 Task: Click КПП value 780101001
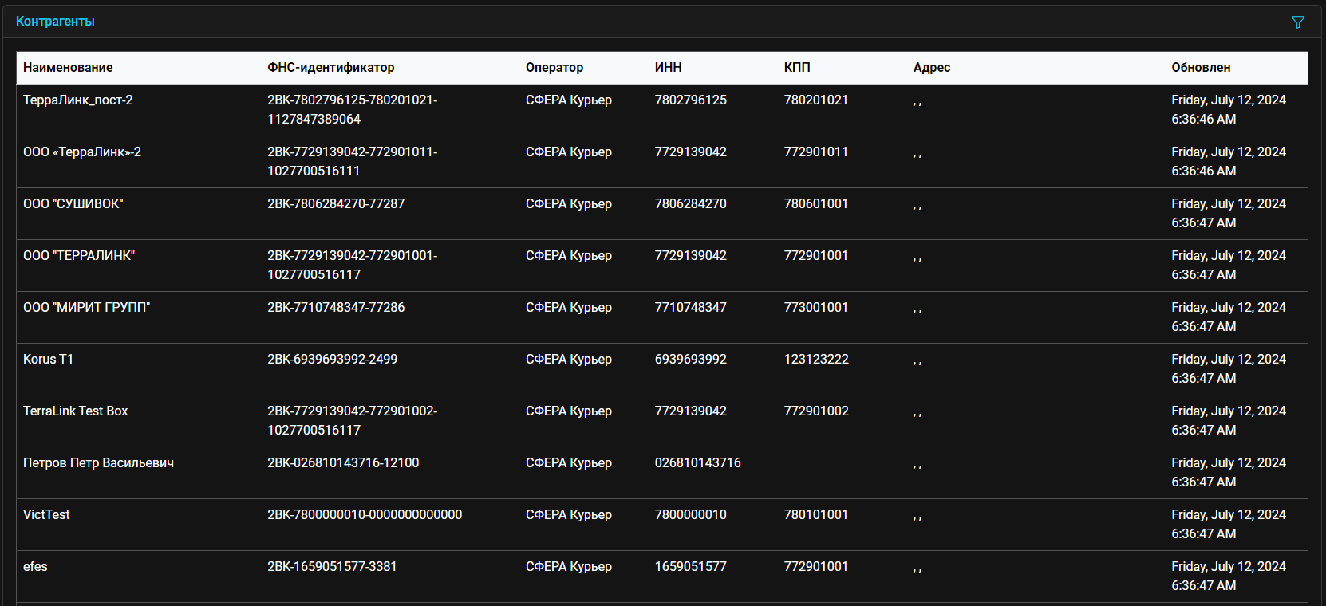[816, 515]
